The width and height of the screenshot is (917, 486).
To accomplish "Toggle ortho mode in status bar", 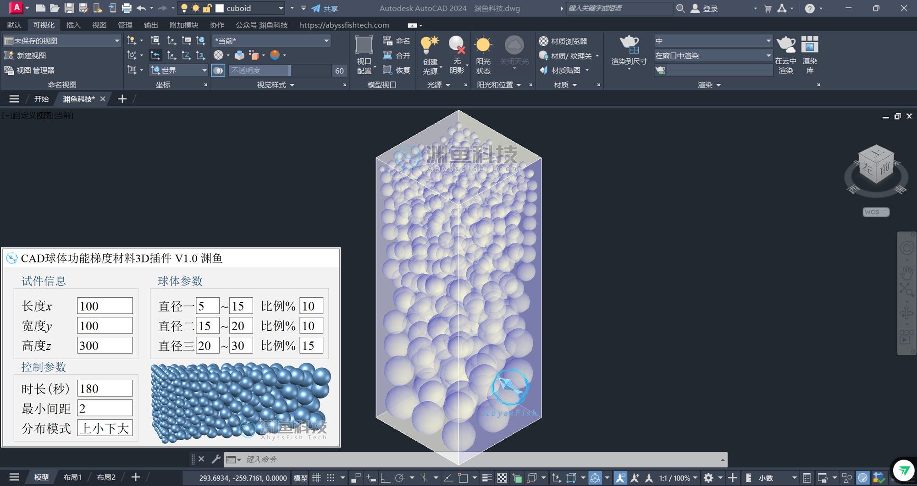I will pyautogui.click(x=385, y=478).
